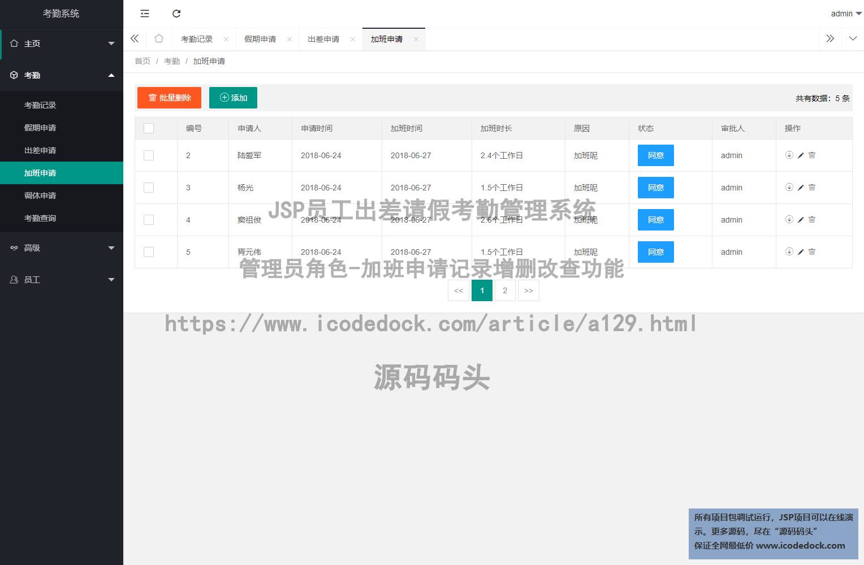
Task: Edit the record for 杨光
Action: [x=801, y=188]
